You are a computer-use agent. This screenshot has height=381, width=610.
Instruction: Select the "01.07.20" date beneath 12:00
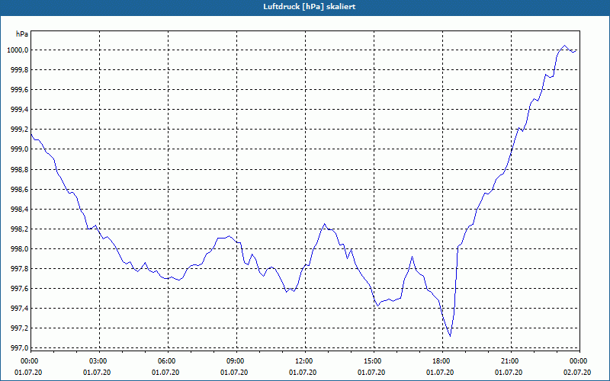[x=303, y=373]
